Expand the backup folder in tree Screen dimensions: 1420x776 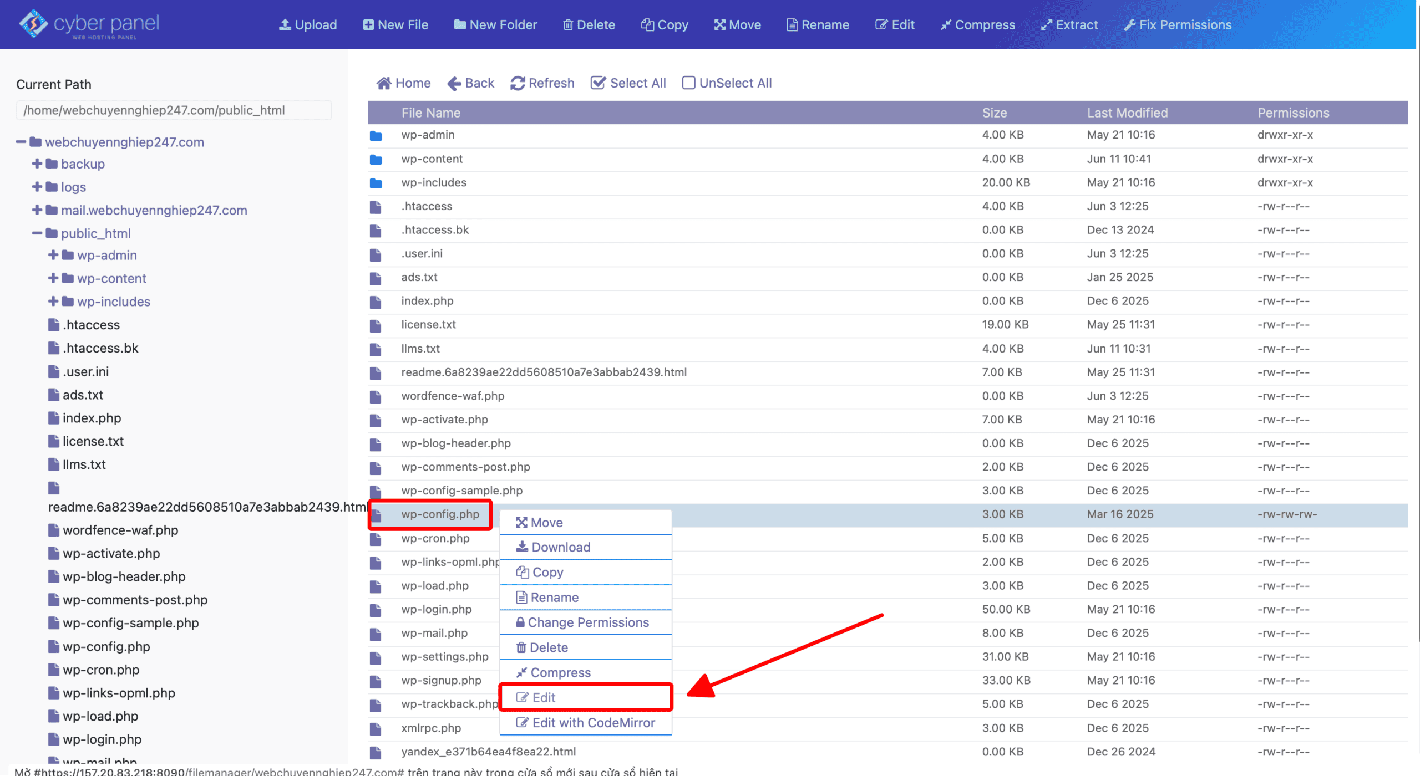pyautogui.click(x=37, y=164)
